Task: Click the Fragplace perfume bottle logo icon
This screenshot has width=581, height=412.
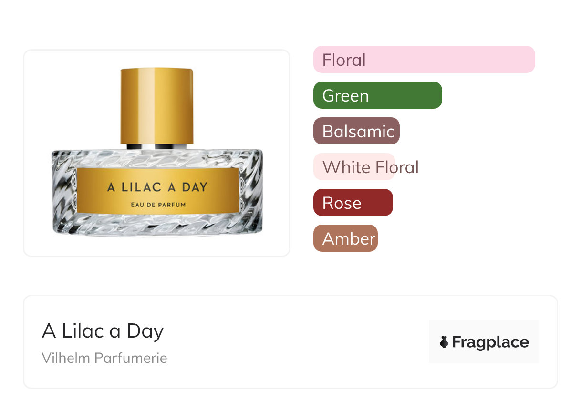Action: pos(444,342)
